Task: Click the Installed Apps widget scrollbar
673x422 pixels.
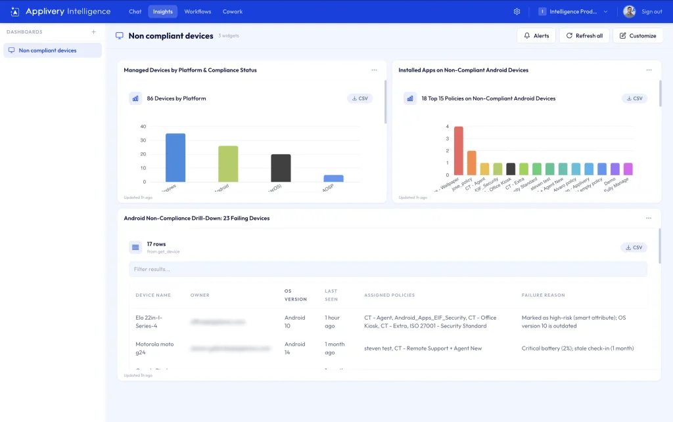Action: pos(660,93)
